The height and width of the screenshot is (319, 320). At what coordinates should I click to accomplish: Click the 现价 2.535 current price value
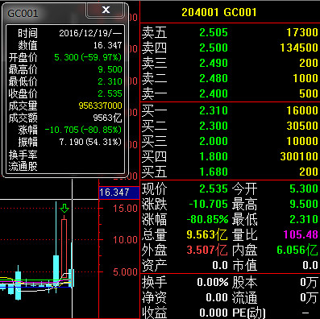(x=214, y=188)
